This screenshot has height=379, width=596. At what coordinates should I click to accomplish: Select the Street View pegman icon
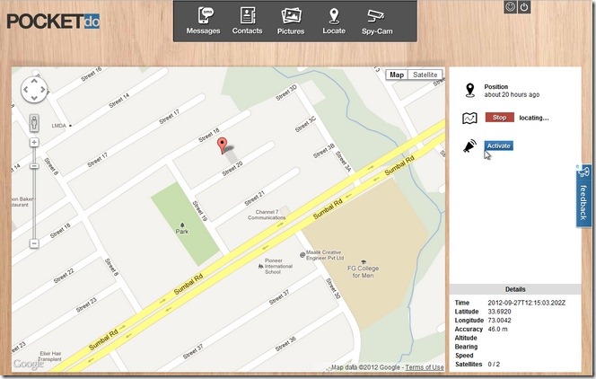click(34, 123)
